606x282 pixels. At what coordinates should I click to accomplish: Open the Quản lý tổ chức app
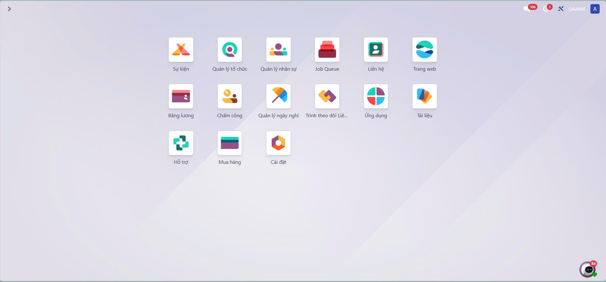coord(229,50)
